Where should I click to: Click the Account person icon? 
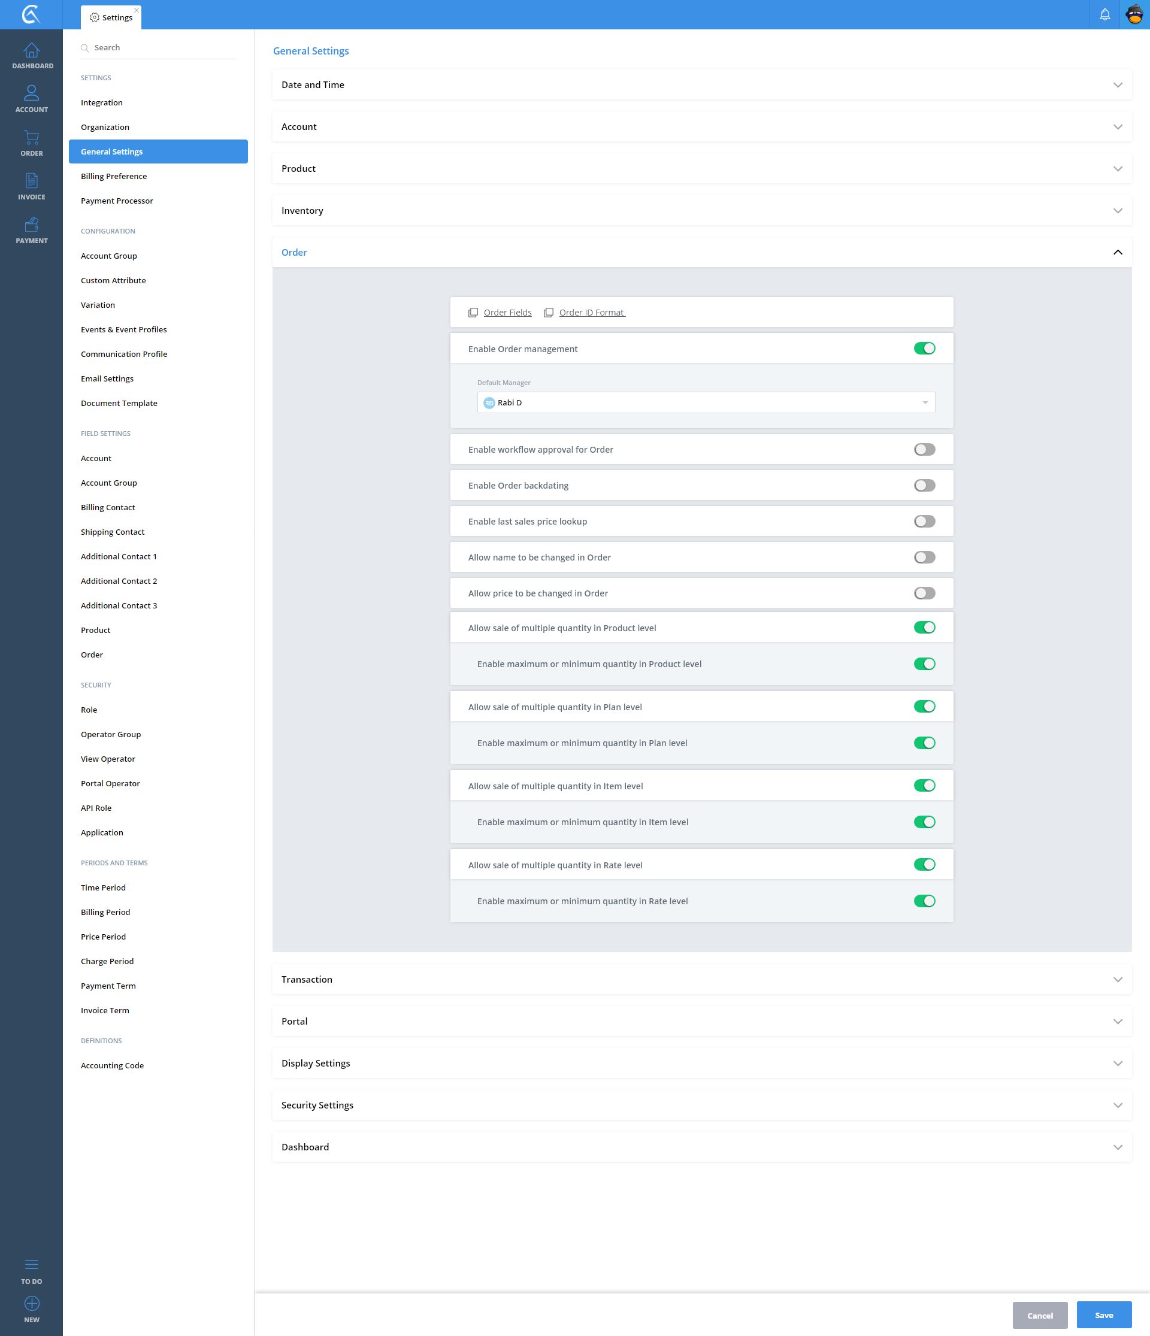click(x=31, y=93)
